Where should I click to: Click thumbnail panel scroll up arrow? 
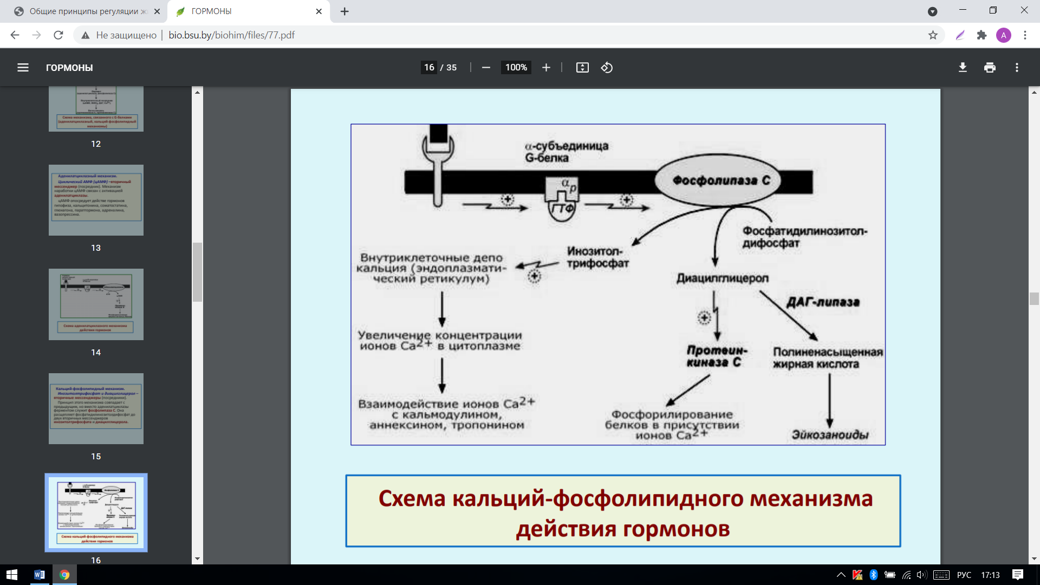[x=197, y=93]
